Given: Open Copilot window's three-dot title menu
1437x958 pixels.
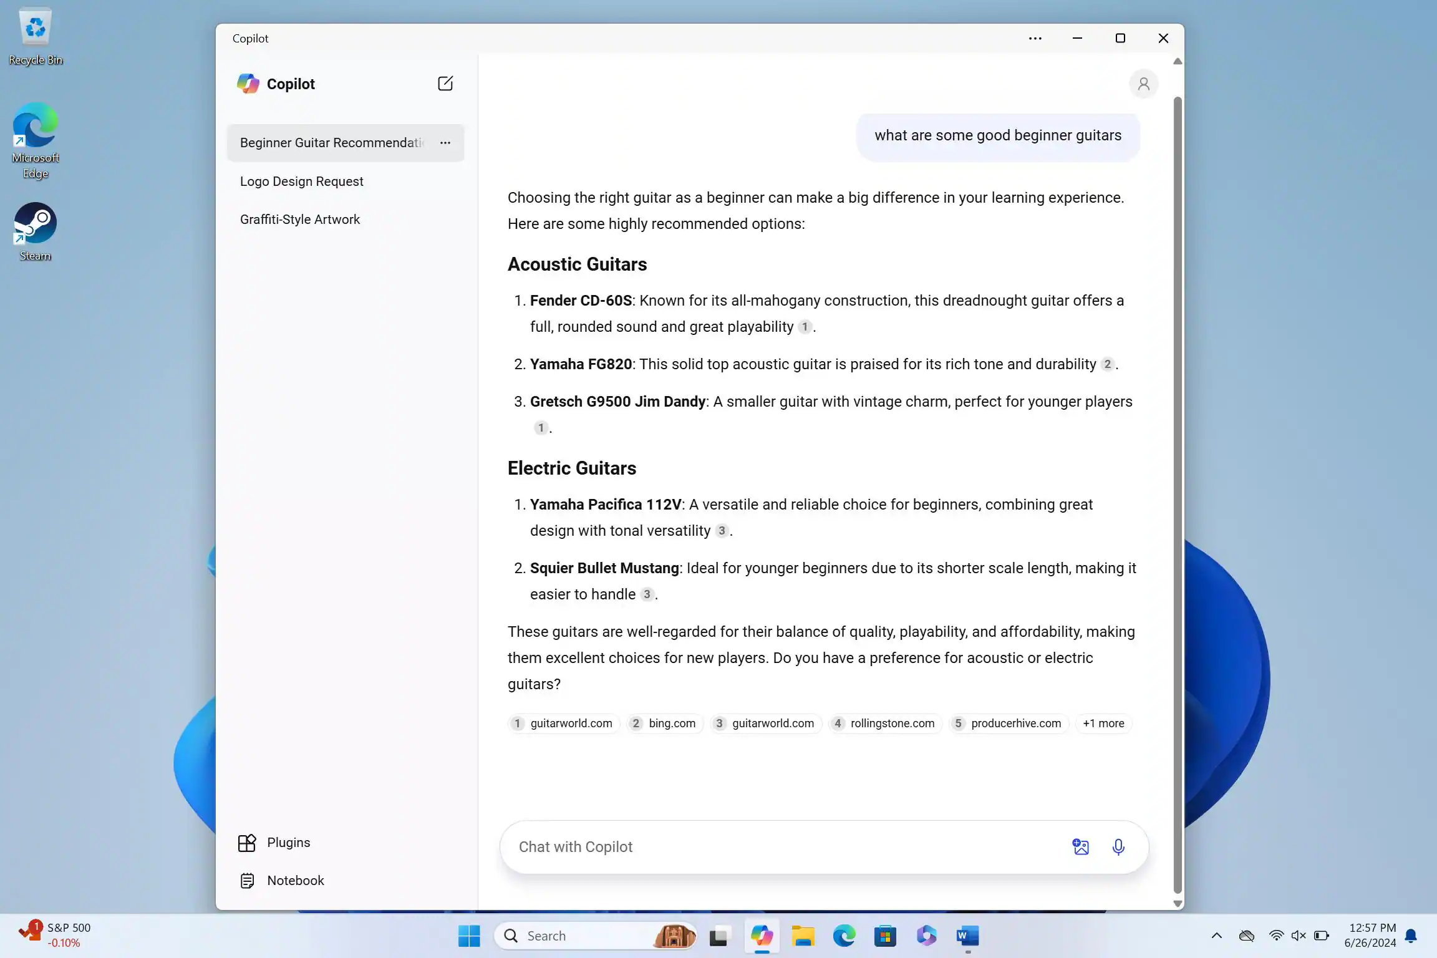Looking at the screenshot, I should (x=1035, y=38).
